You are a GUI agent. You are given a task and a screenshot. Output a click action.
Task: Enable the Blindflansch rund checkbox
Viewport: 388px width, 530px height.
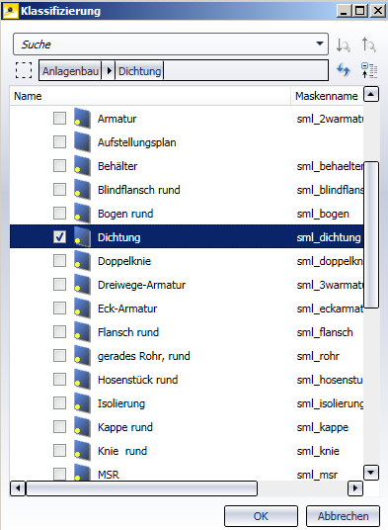coord(59,189)
